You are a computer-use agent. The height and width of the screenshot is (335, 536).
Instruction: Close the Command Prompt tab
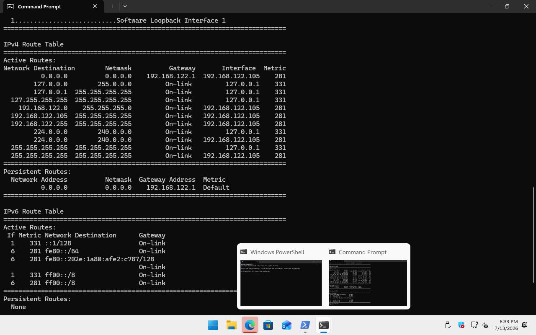pyautogui.click(x=95, y=6)
